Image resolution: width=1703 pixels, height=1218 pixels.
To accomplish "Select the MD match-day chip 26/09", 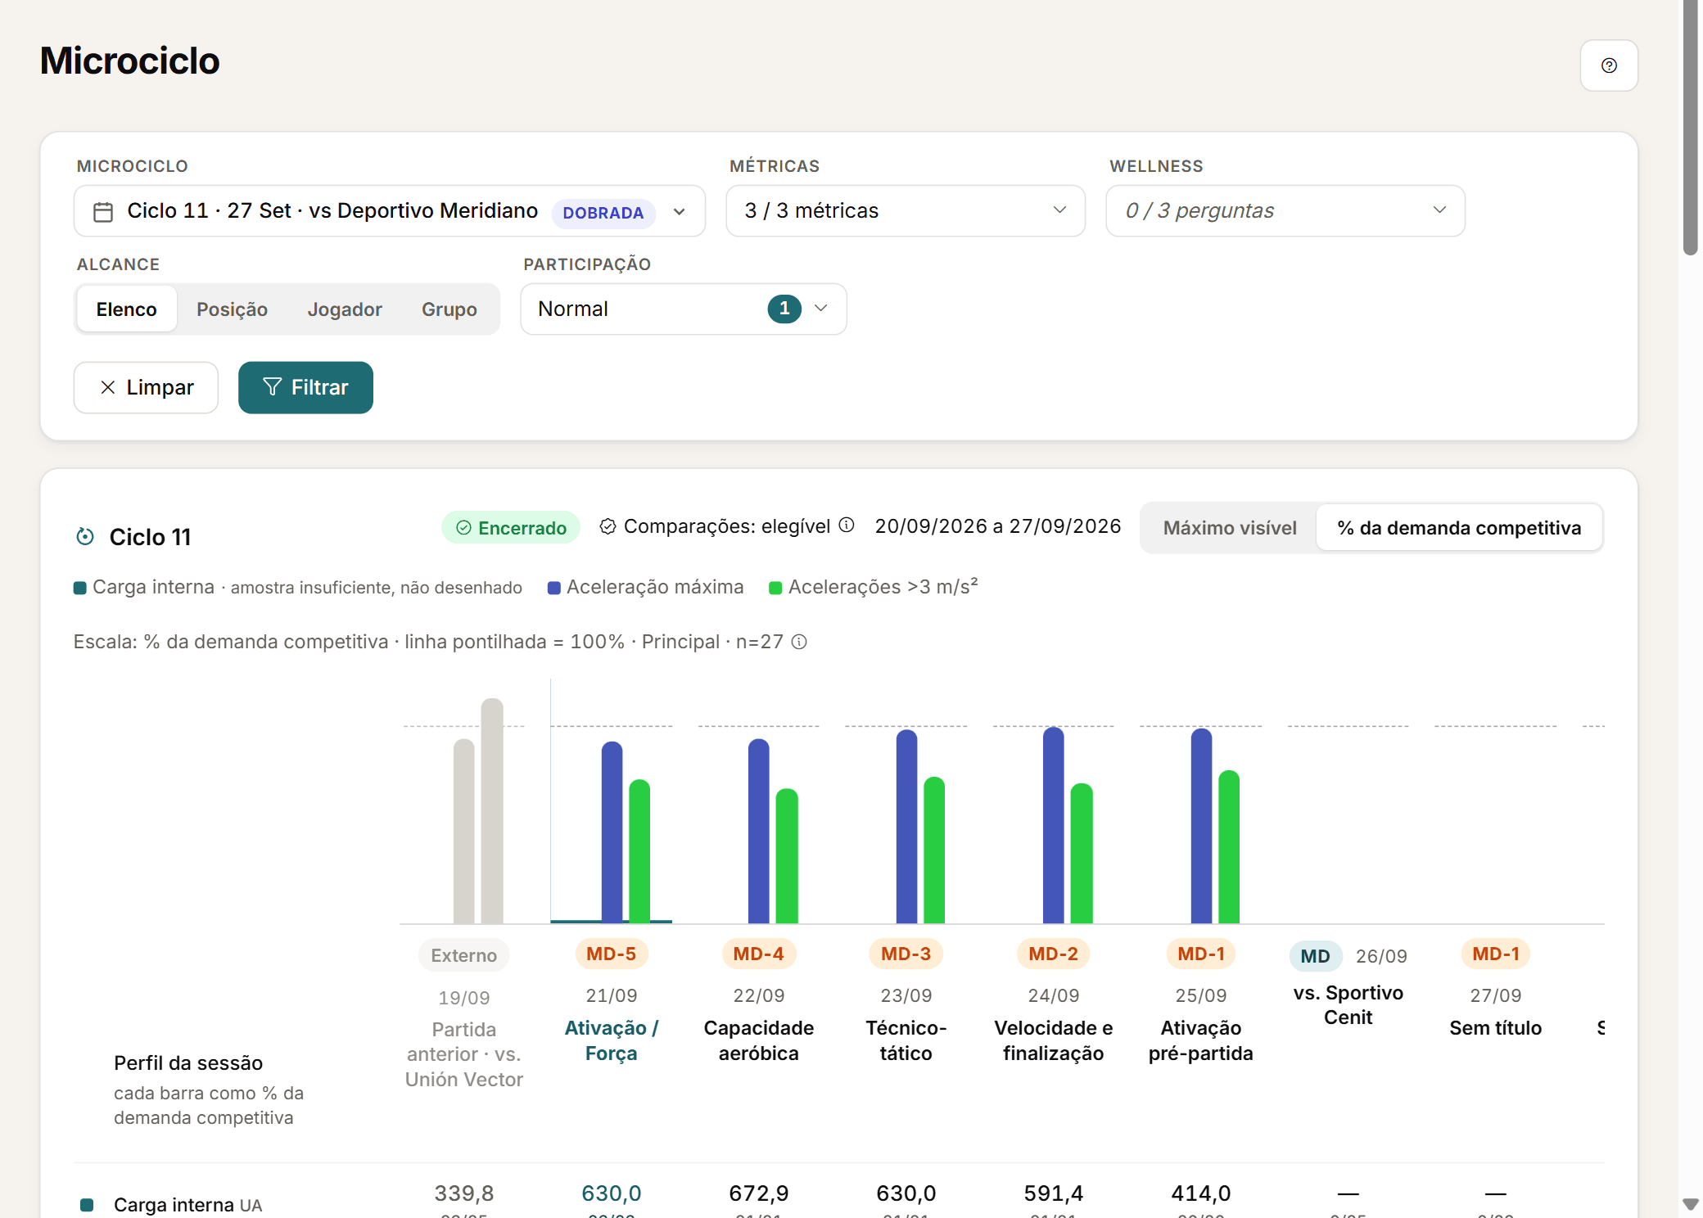I will [1315, 956].
